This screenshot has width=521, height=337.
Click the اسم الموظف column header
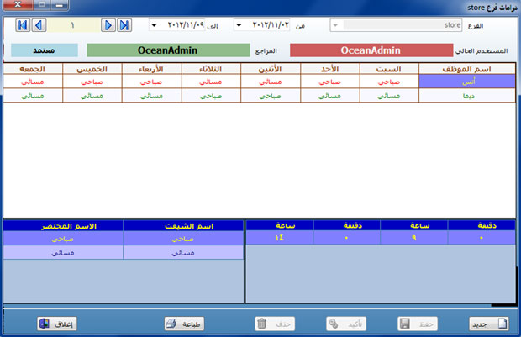pyautogui.click(x=466, y=69)
